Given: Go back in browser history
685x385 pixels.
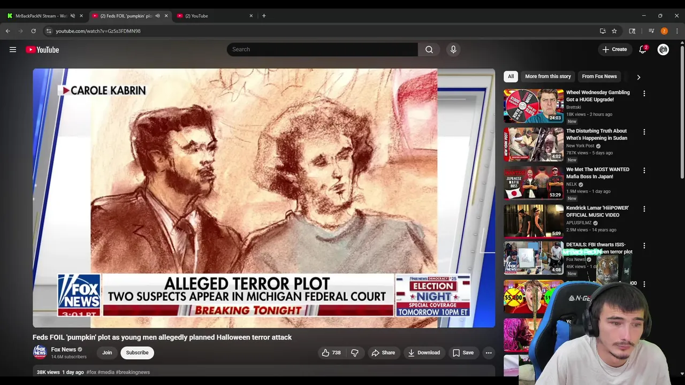Looking at the screenshot, I should point(8,31).
